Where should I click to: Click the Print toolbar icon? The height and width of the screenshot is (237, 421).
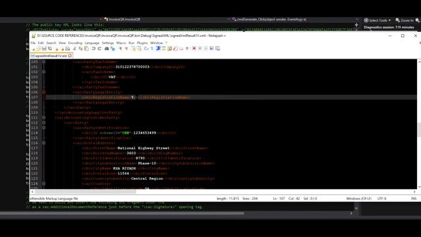[x=67, y=49]
